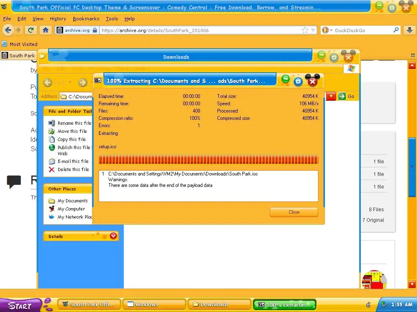Screen dimensions: 417x312
Task: Open the DuckDuckGo search engine selector
Action: pos(327,30)
